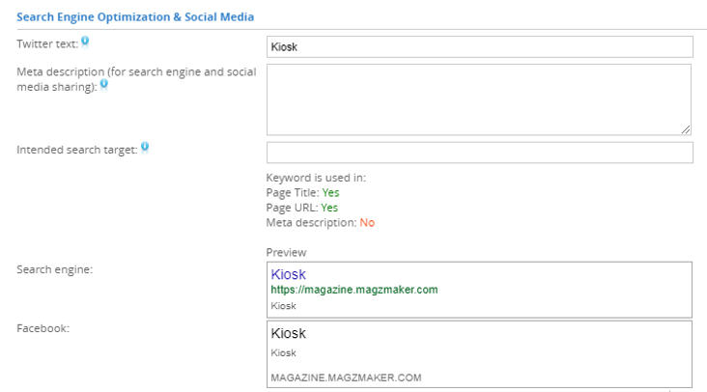The height and width of the screenshot is (392, 707).
Task: Open the blue Kiosk search result title
Action: (x=288, y=274)
